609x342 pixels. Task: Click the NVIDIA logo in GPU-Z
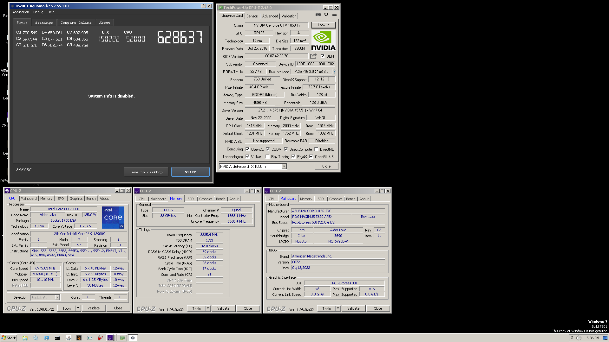(323, 41)
